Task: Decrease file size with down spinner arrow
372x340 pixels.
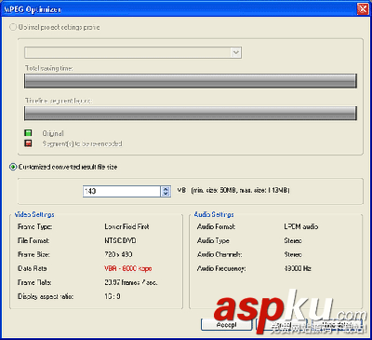Action: 166,194
